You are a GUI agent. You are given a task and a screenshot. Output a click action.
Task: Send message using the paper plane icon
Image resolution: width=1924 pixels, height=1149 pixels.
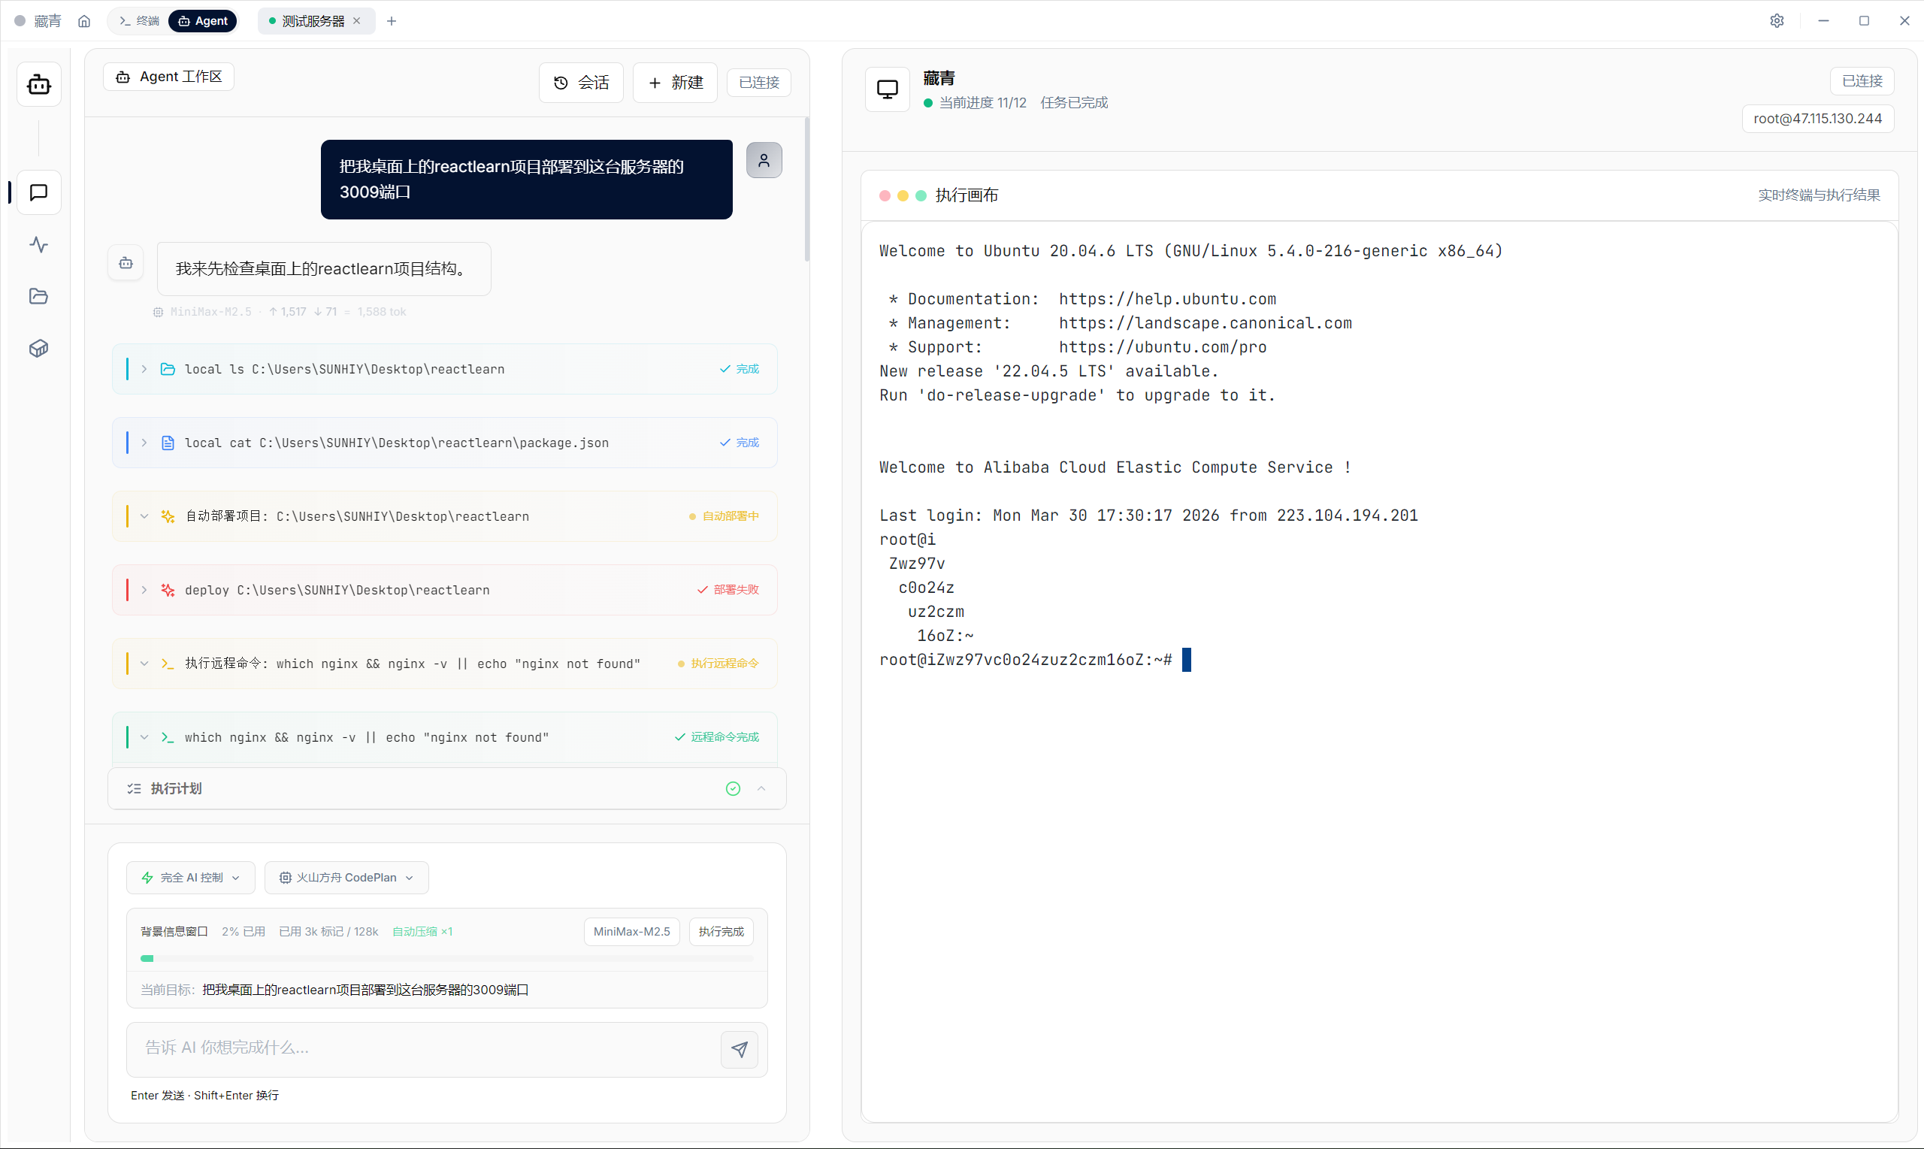coord(740,1049)
